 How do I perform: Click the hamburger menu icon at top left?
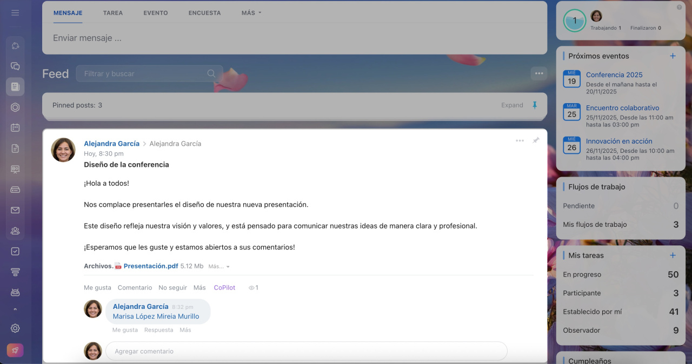[x=15, y=12]
